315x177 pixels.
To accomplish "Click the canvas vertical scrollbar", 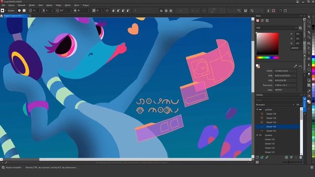I will point(253,66).
